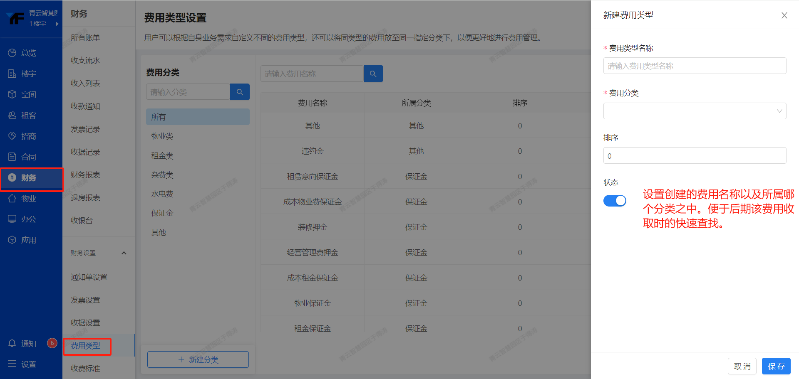The height and width of the screenshot is (379, 799).
Task: Focus the 费用类型名称 input field
Action: [695, 66]
